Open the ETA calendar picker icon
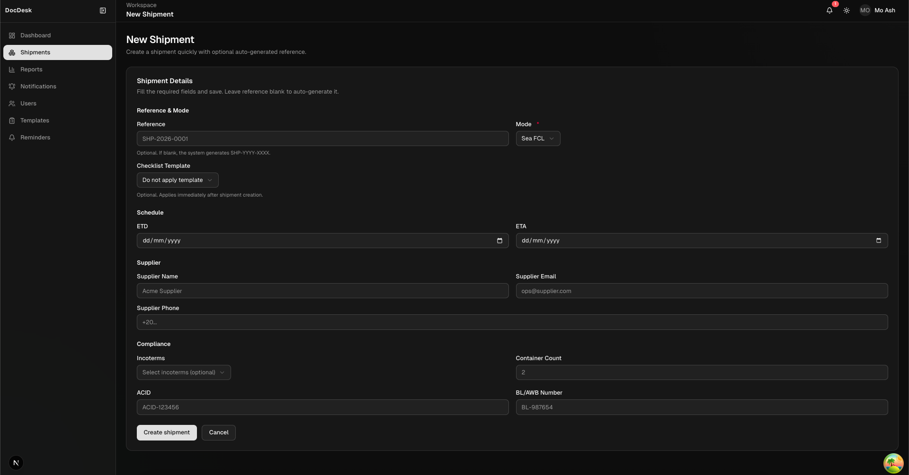 (x=879, y=241)
